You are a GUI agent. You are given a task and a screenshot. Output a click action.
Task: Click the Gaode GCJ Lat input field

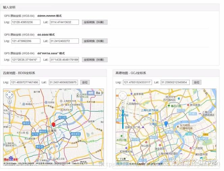[x=175, y=82]
